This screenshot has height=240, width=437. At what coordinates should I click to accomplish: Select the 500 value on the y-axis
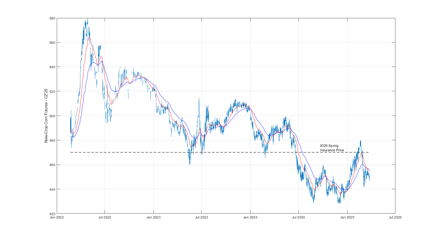[52, 116]
